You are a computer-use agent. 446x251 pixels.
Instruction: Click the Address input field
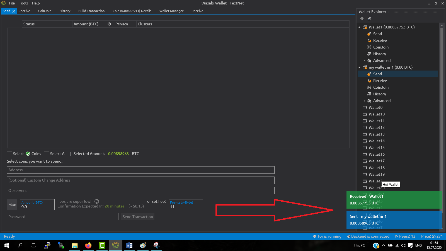141,170
